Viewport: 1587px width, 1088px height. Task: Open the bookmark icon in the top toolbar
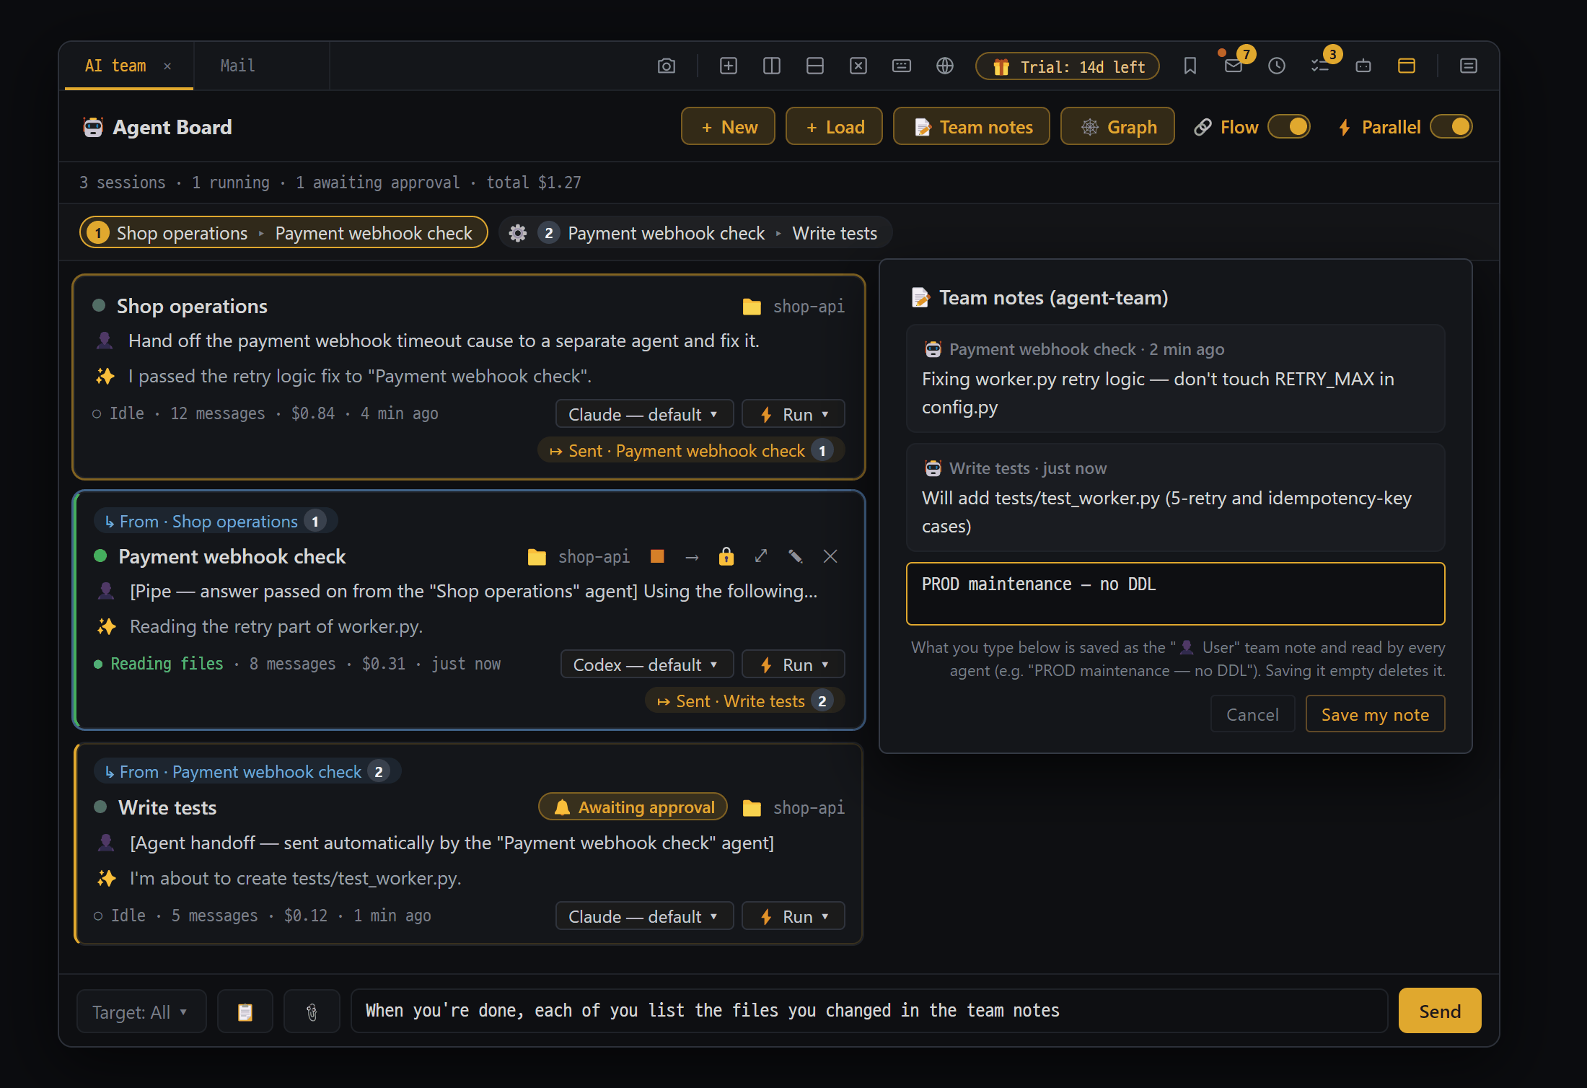tap(1190, 66)
